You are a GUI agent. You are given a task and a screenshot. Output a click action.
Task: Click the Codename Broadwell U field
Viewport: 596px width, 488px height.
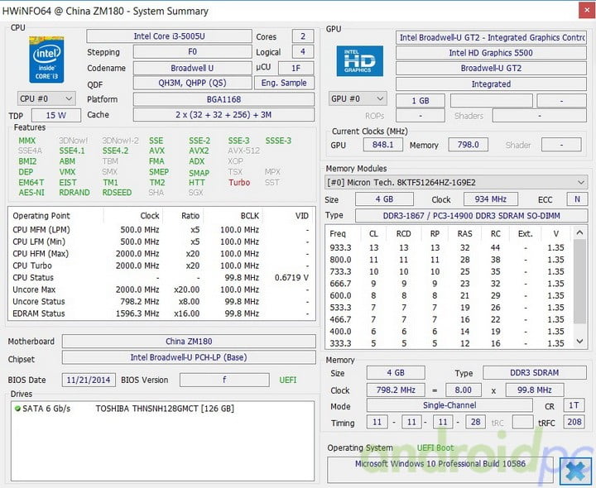click(x=192, y=68)
